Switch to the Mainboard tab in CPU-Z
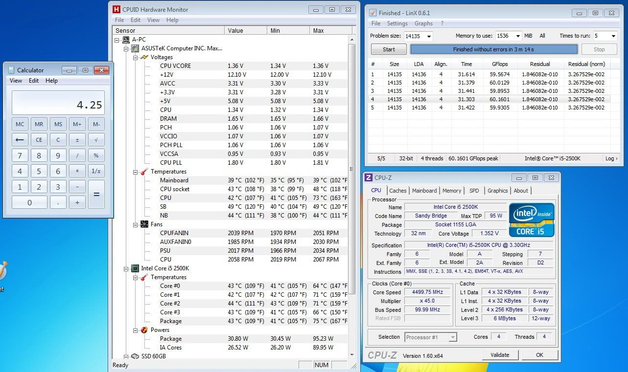 point(424,191)
